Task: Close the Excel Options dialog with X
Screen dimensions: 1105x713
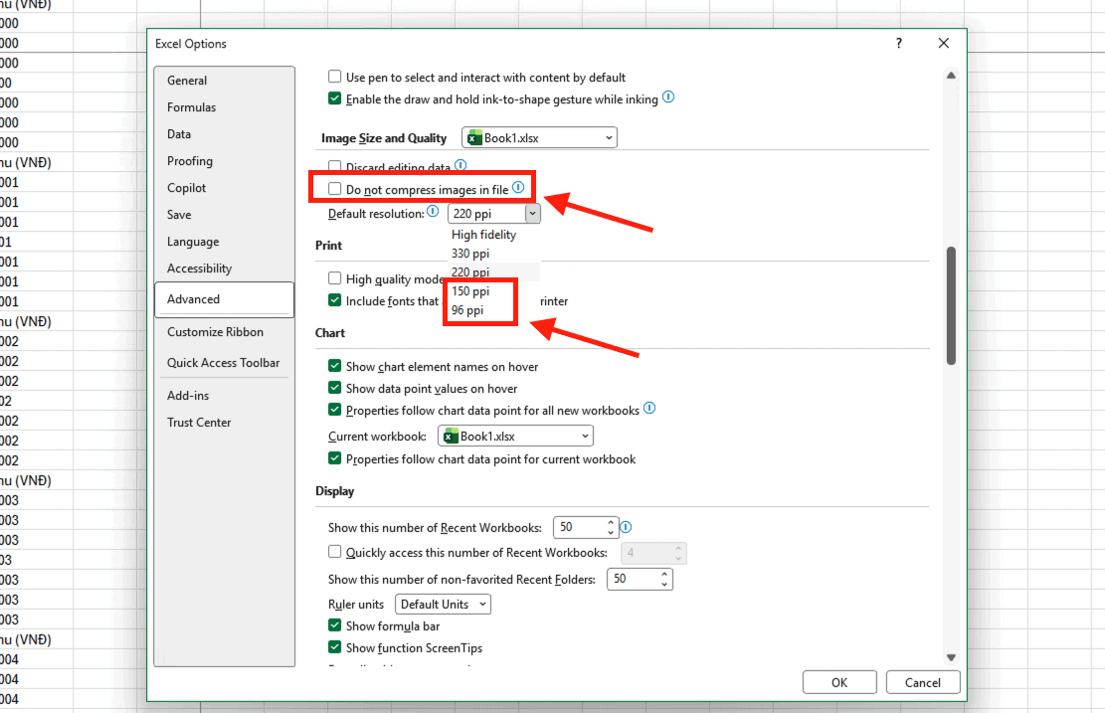Action: coord(943,44)
